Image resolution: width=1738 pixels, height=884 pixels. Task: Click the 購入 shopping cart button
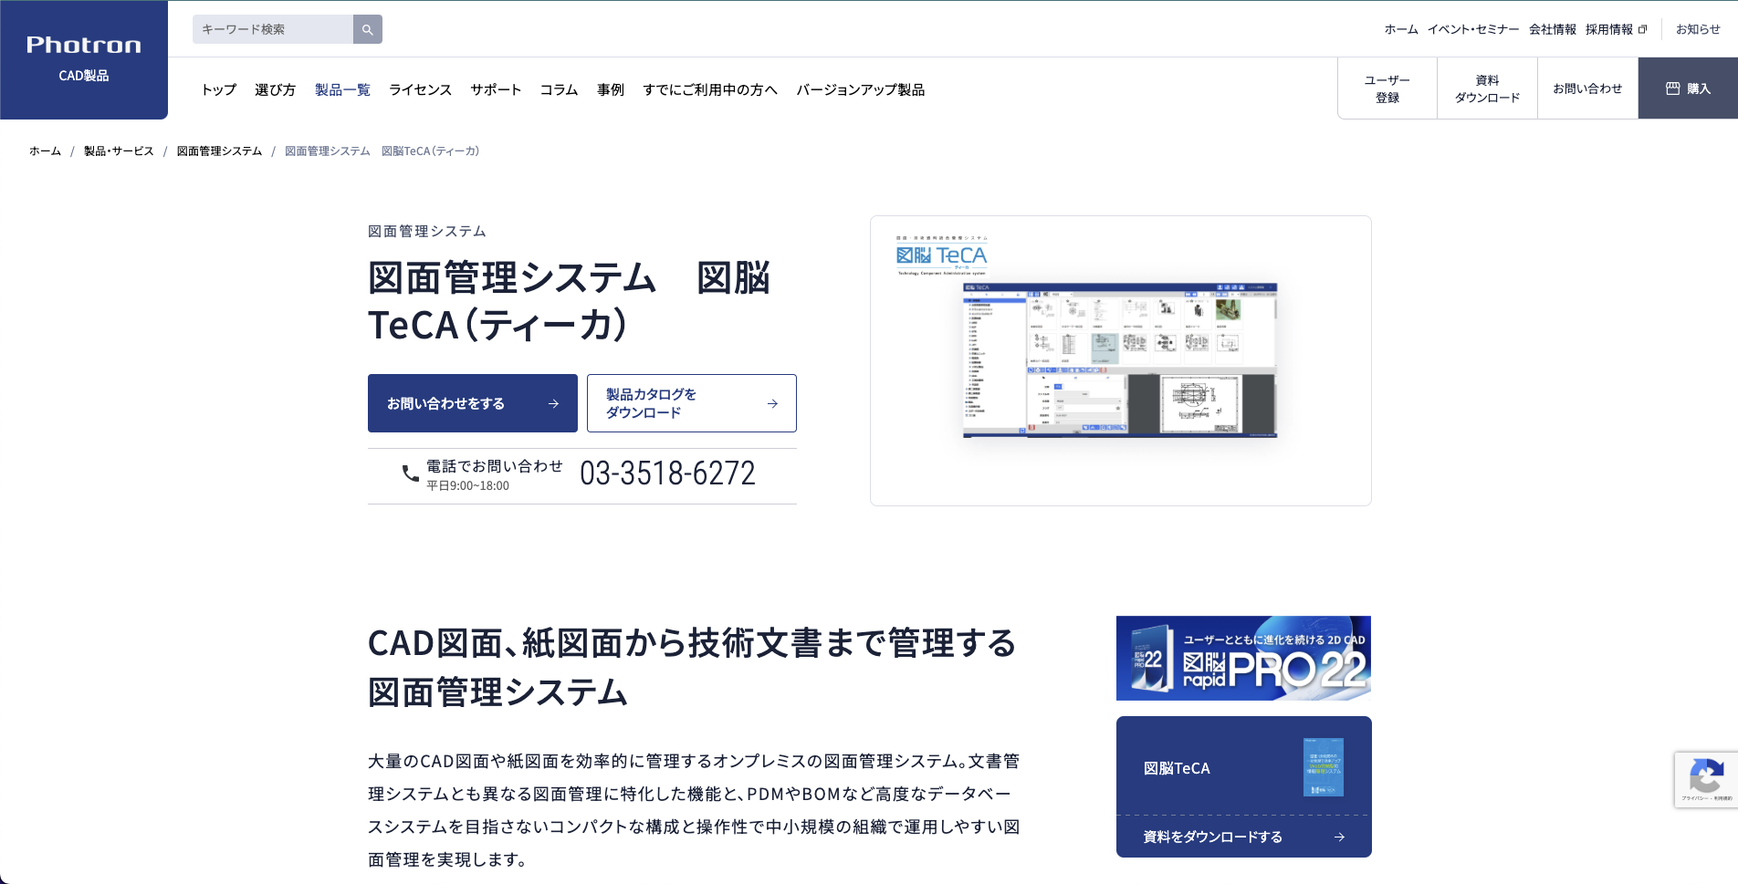coord(1688,88)
